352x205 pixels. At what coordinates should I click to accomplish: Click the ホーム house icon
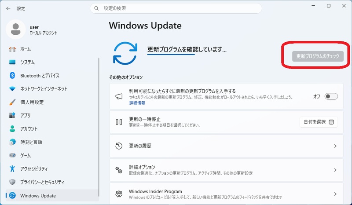(x=12, y=49)
